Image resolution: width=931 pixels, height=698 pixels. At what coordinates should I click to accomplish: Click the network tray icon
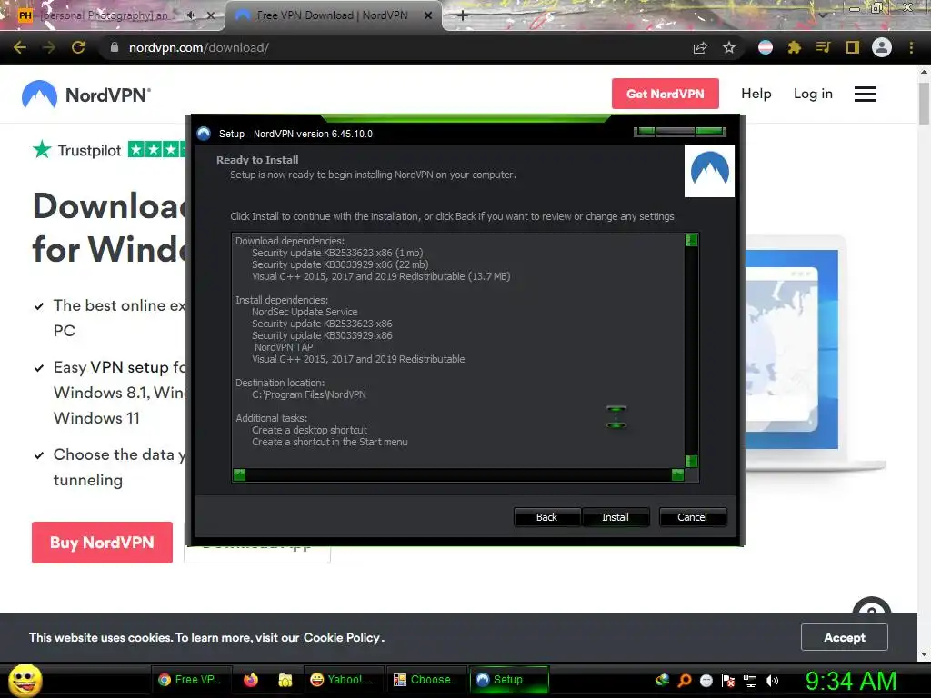point(750,681)
